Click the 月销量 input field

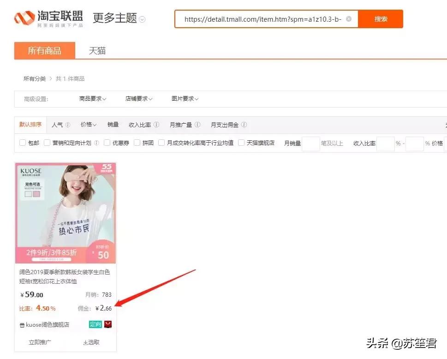click(311, 143)
